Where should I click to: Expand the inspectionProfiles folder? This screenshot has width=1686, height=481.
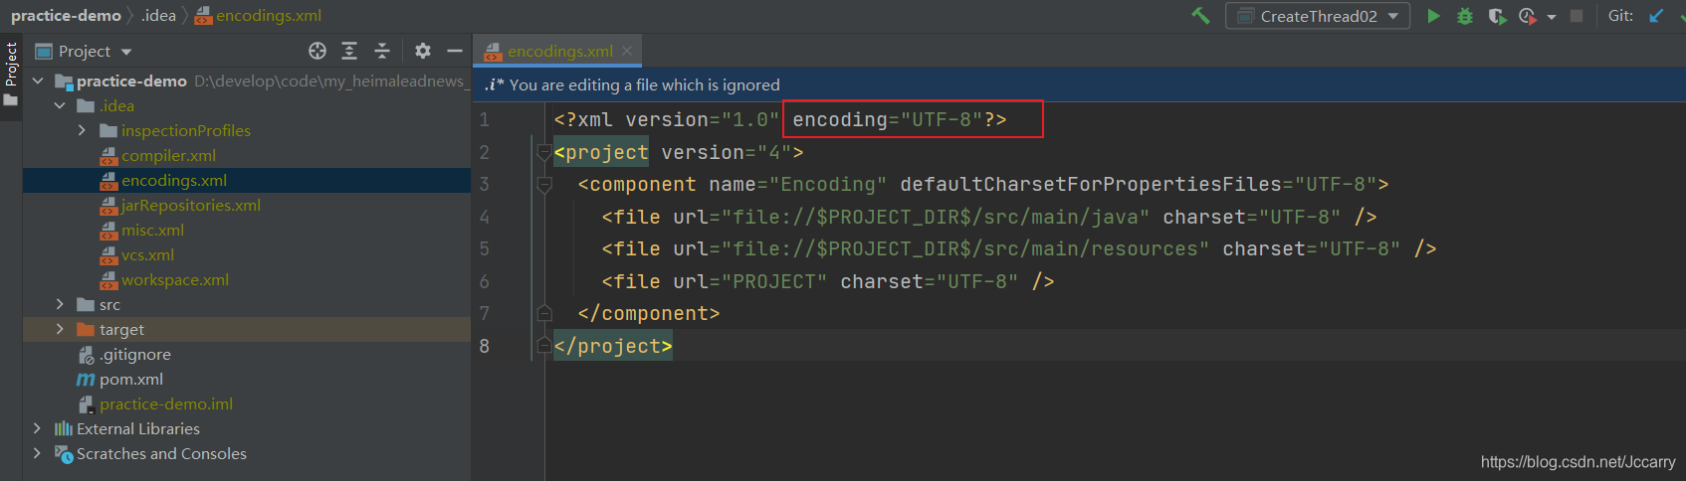pyautogui.click(x=82, y=130)
